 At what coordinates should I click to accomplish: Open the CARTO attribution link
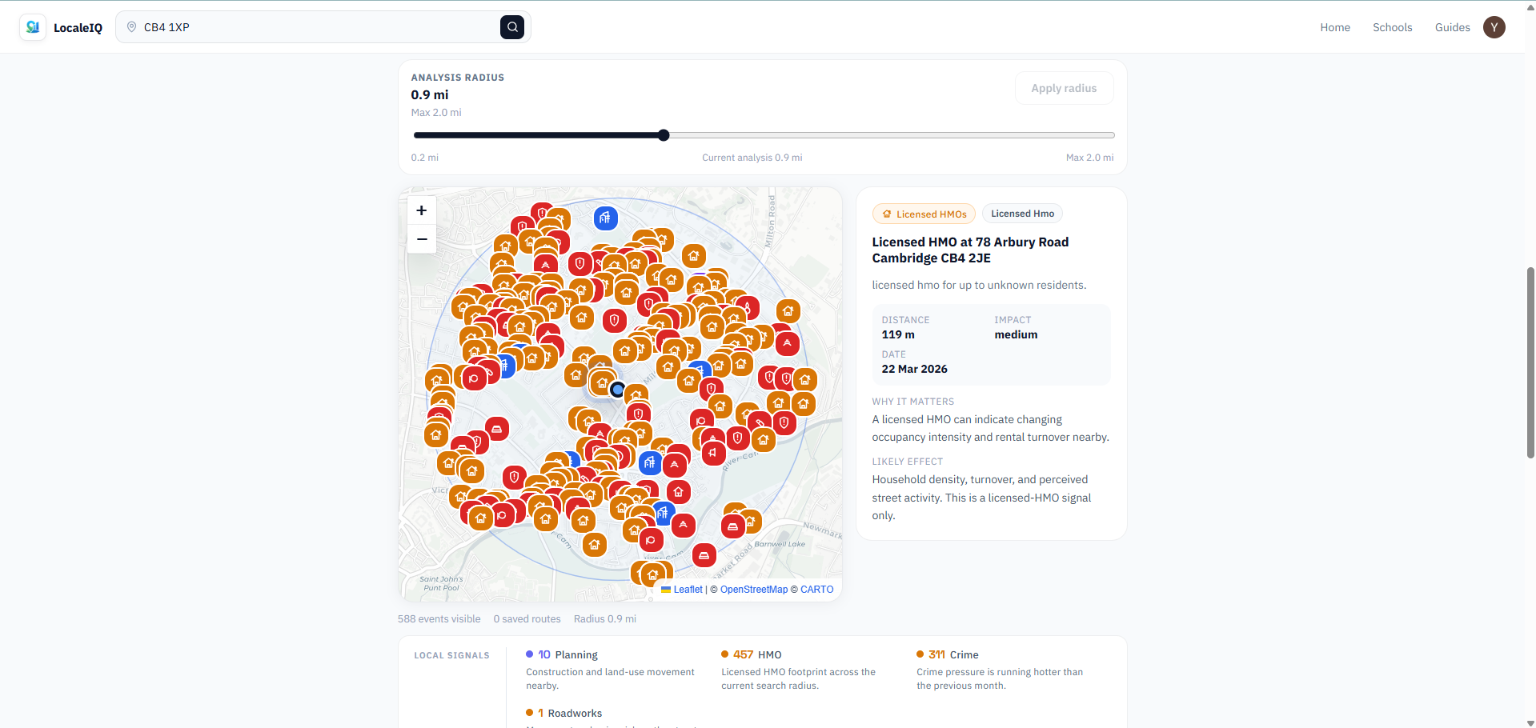816,589
